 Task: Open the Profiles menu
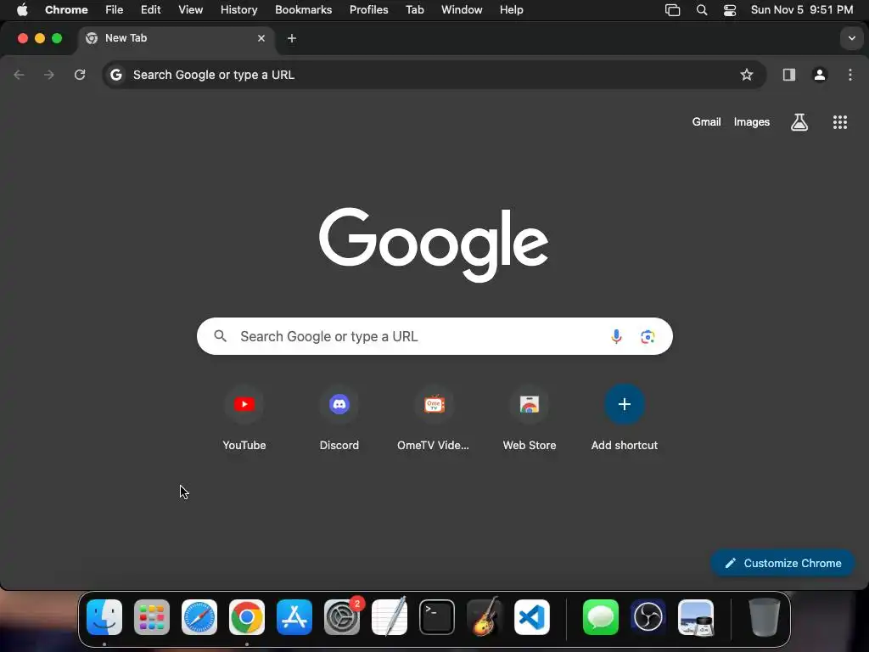coord(368,10)
